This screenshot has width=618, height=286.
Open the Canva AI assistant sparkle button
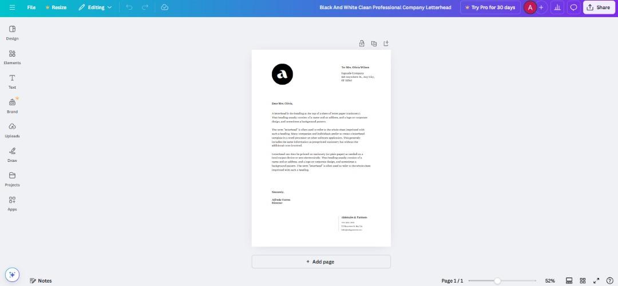coord(12,275)
